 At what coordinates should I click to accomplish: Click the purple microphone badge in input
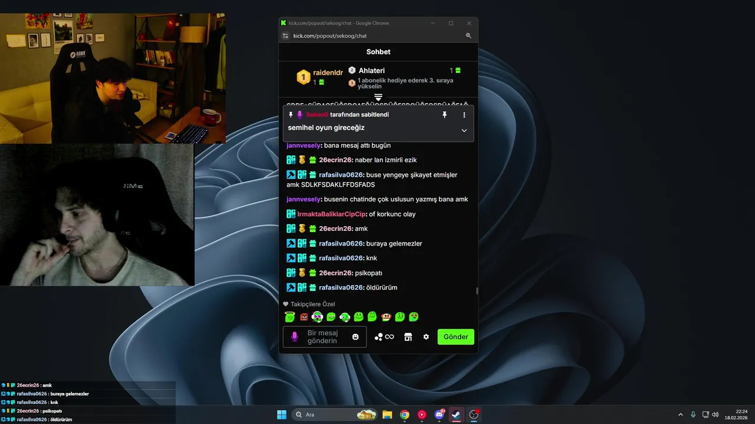coord(295,337)
